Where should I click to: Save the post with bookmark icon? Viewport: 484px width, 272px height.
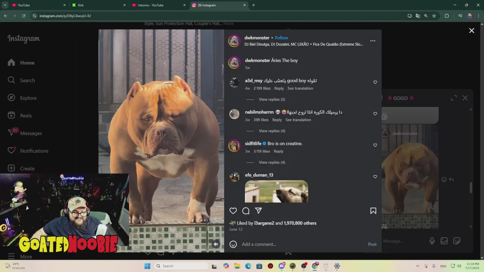373,211
